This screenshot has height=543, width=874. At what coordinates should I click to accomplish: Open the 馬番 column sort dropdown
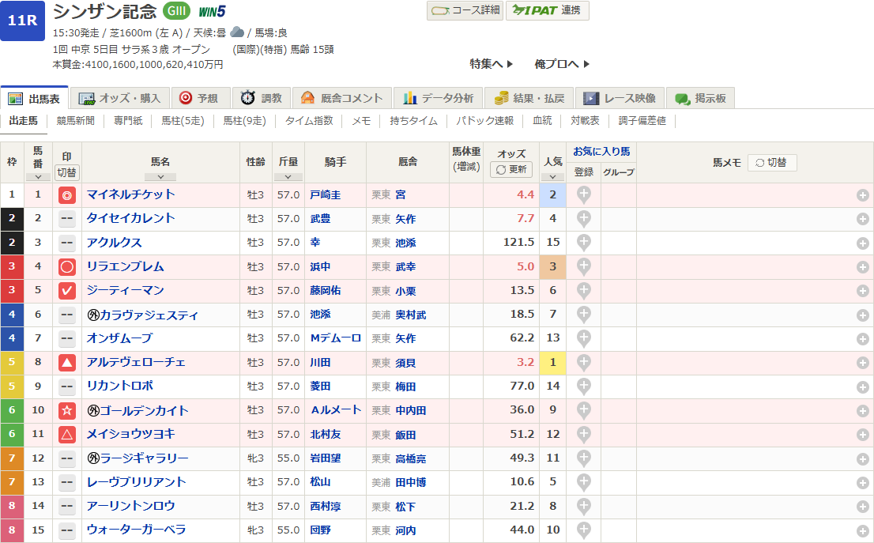38,177
